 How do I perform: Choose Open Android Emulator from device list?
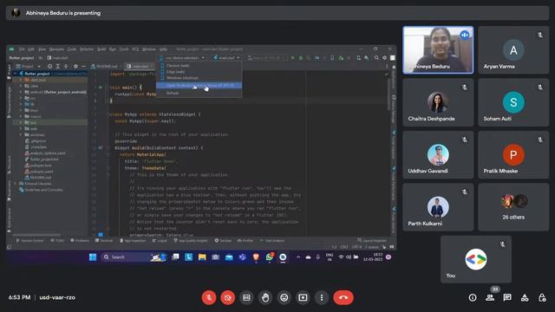coord(199,85)
